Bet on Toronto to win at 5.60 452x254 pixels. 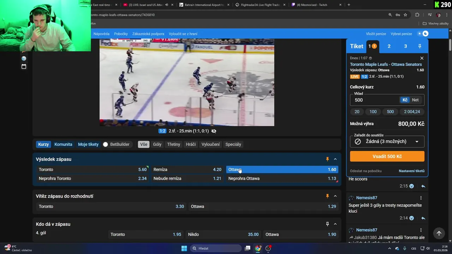(x=93, y=170)
